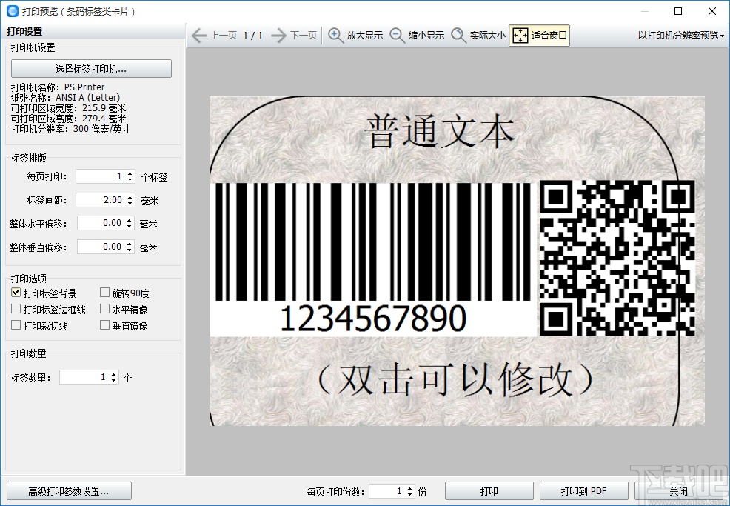The image size is (730, 506).
Task: Click the zoom out magnifier icon
Action: [397, 36]
